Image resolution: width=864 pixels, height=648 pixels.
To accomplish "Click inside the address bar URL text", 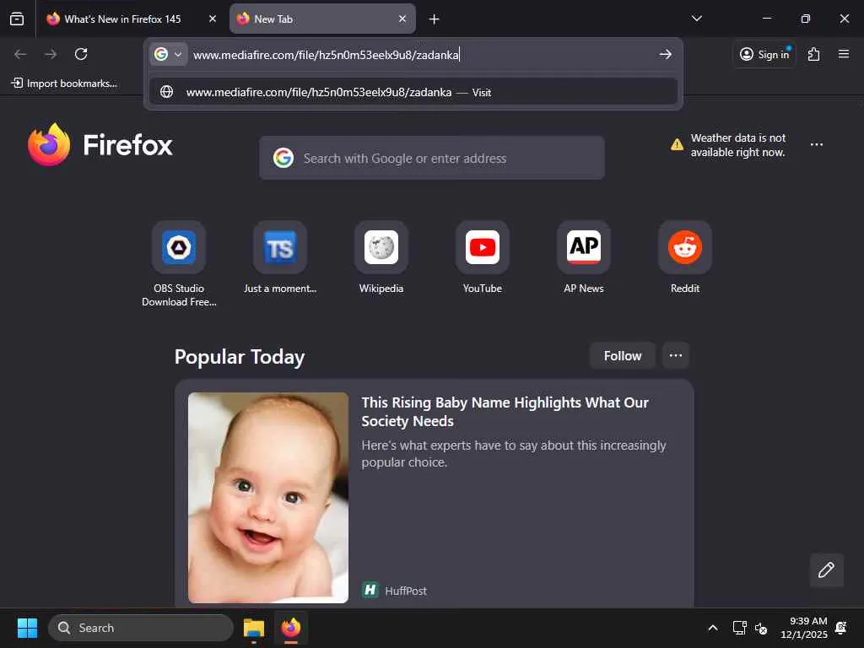I will pos(327,55).
